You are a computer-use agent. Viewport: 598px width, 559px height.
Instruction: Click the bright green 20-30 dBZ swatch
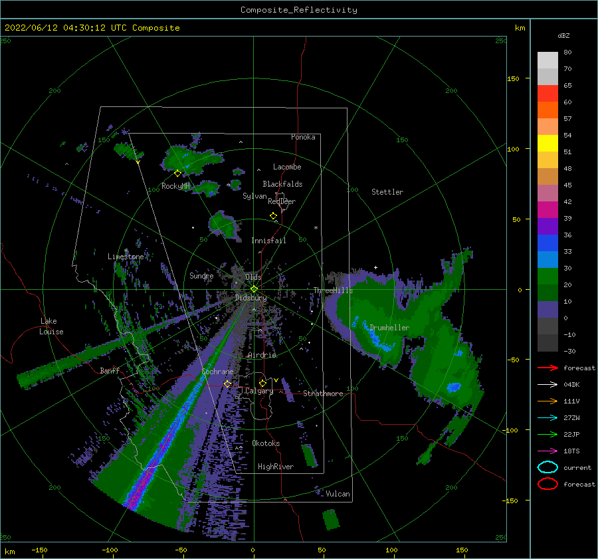pos(548,277)
